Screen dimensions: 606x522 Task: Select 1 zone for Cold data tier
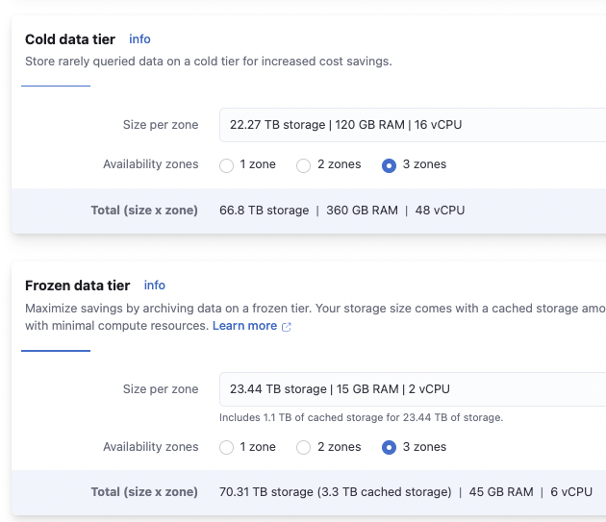[x=227, y=165]
